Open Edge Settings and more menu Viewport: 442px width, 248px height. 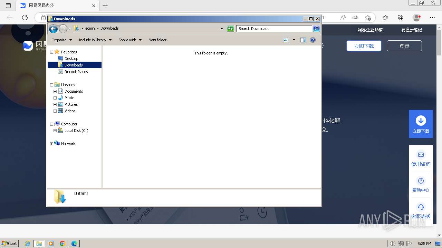click(432, 17)
